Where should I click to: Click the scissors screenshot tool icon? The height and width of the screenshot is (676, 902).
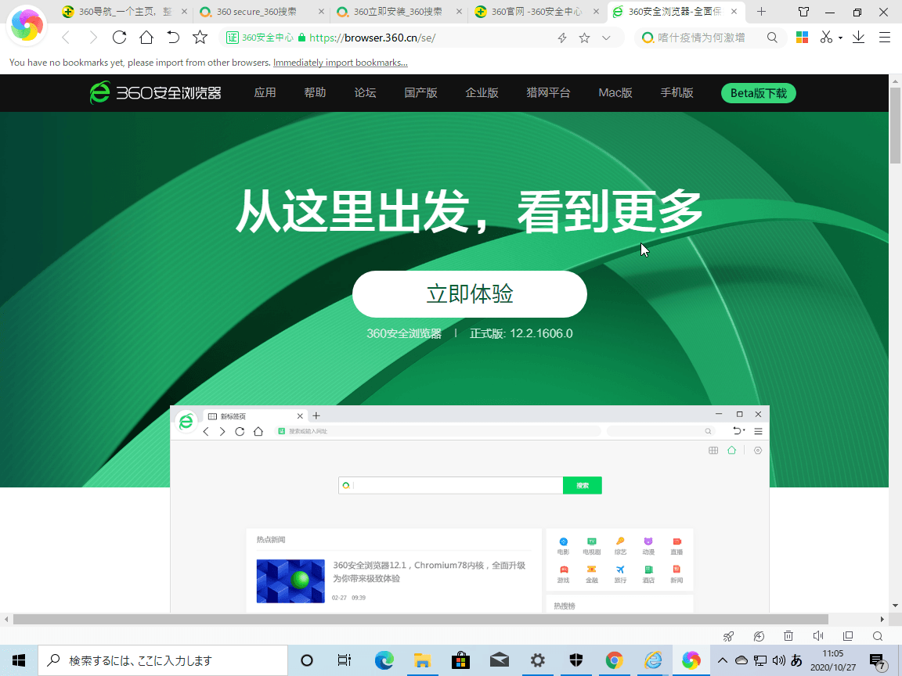[826, 38]
